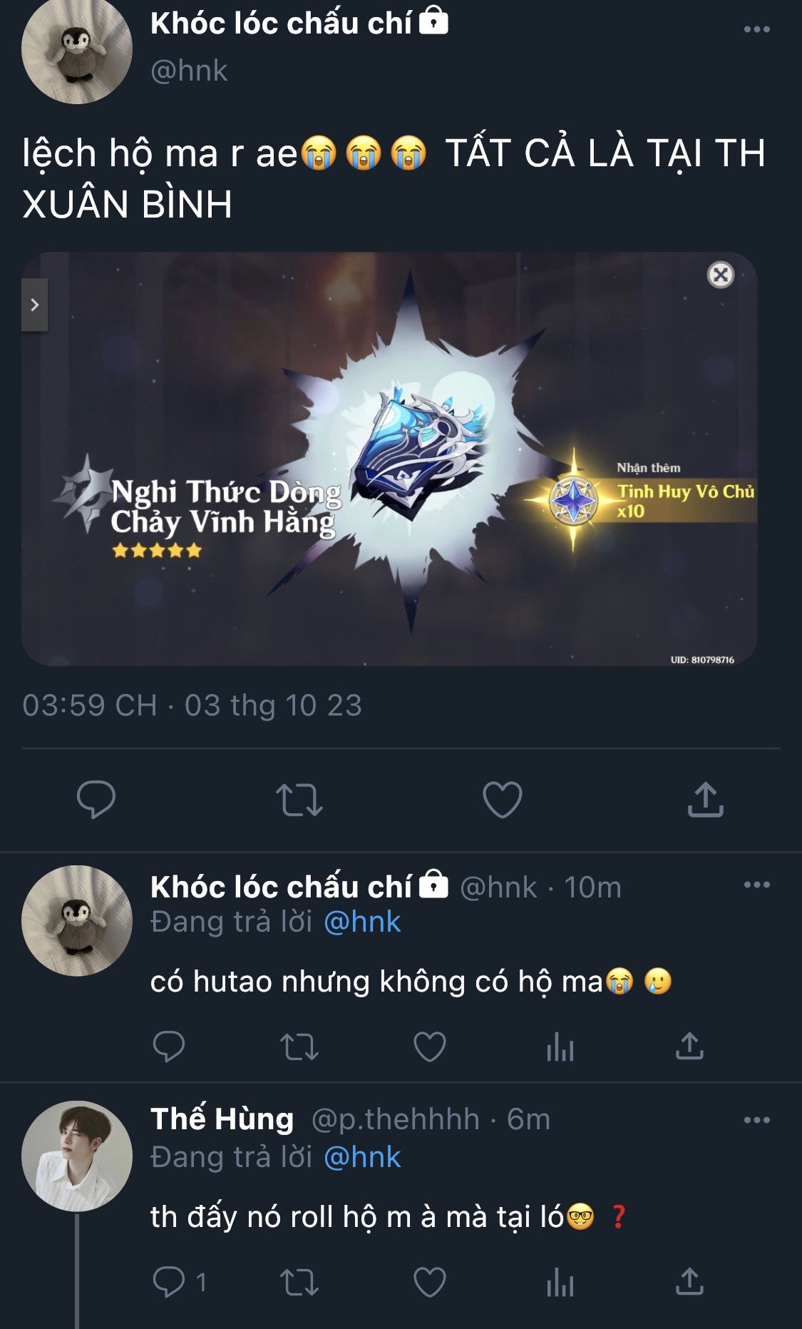Share the main tweet
The width and height of the screenshot is (802, 1329).
tap(706, 799)
